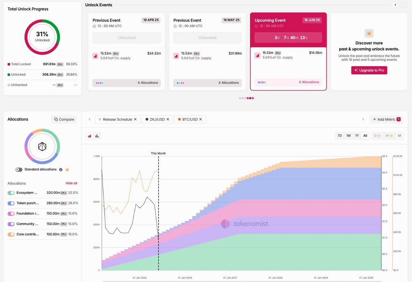Select the 1Y time range tab
Viewport: 412px width, 282px height.
[x=357, y=136]
